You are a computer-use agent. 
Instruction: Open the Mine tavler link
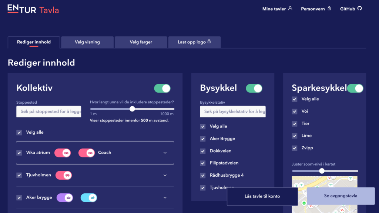point(277,9)
